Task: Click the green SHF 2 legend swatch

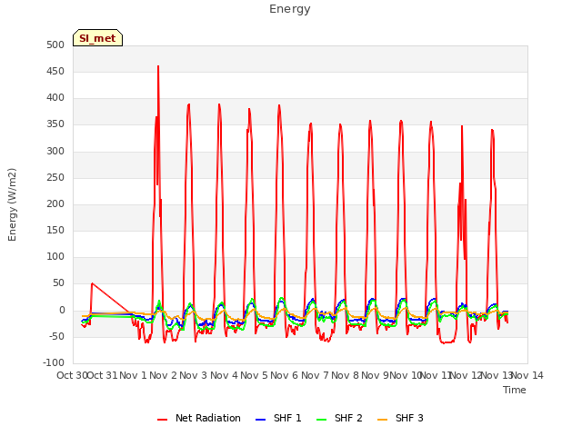Action: (x=321, y=420)
